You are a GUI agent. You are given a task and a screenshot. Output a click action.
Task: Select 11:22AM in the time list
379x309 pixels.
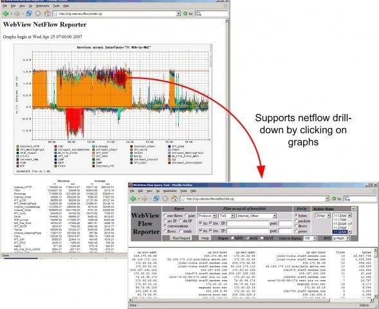[340, 224]
